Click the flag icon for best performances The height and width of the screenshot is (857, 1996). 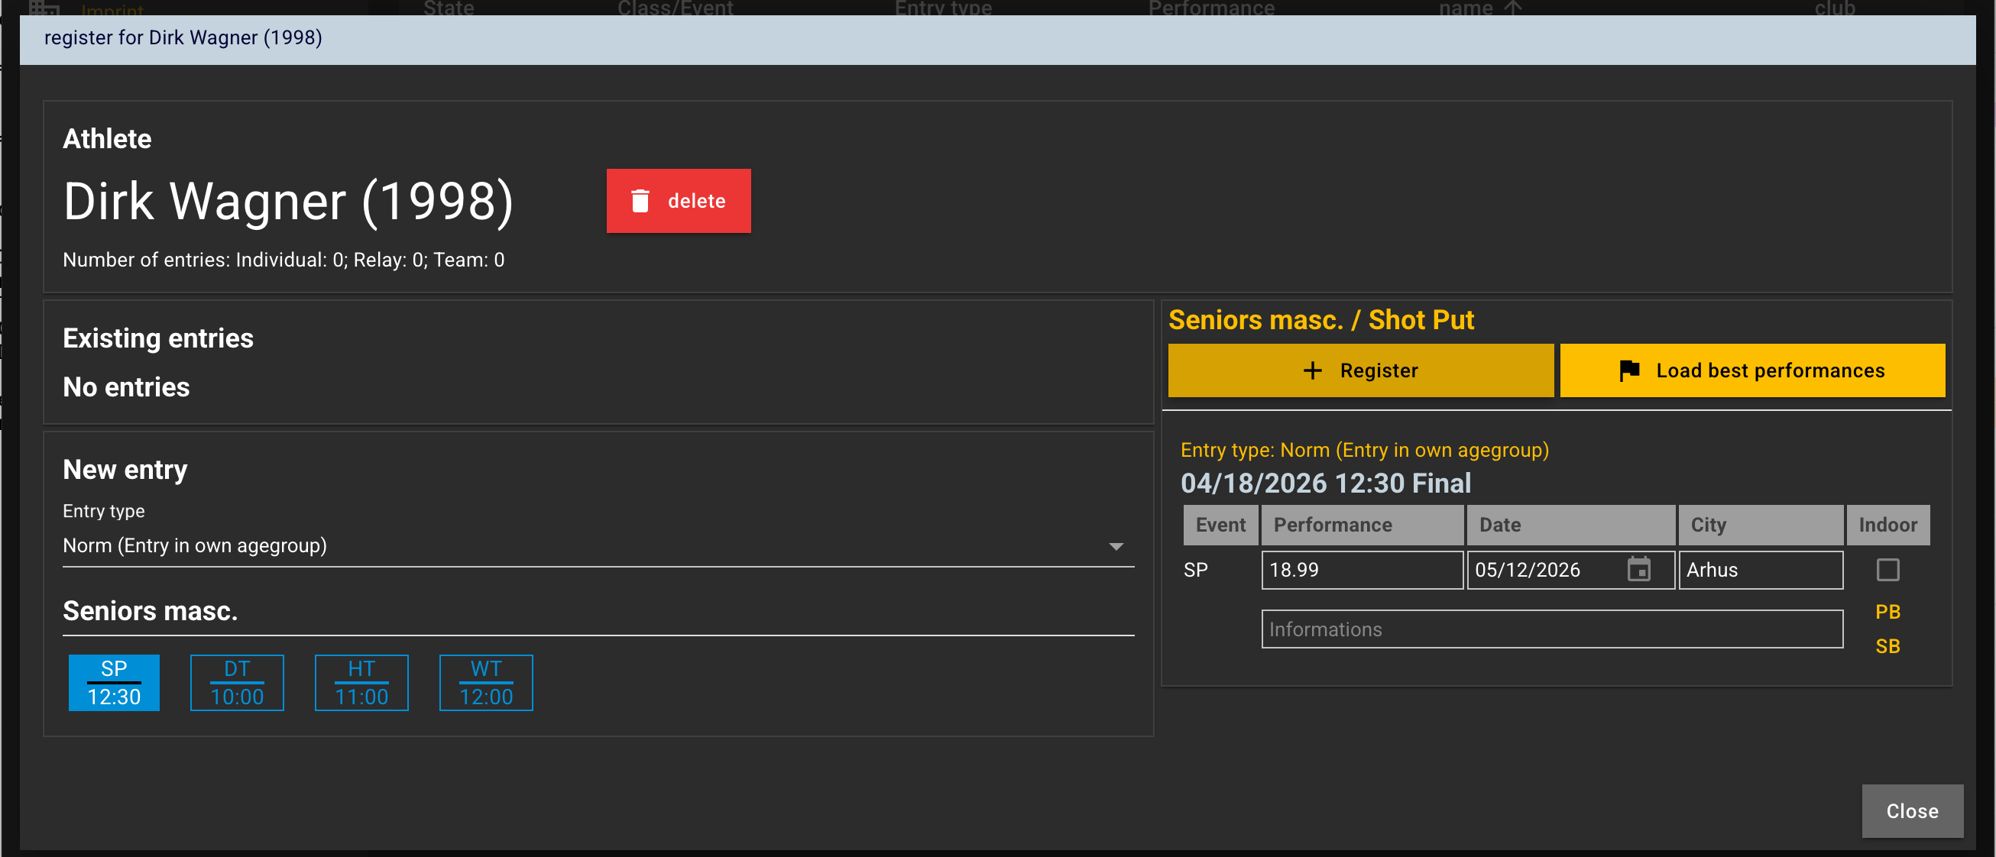1628,370
